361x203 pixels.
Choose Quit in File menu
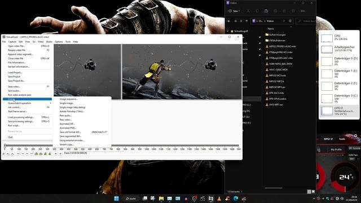tap(28, 137)
